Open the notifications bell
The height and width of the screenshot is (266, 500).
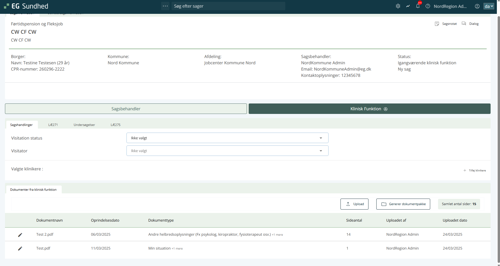pyautogui.click(x=418, y=6)
